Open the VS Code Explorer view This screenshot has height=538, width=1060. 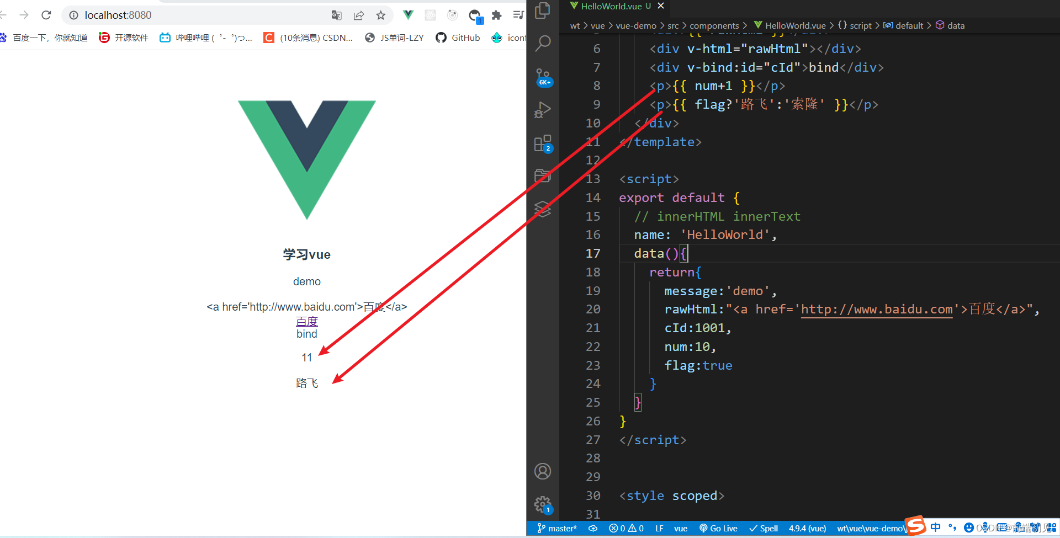pyautogui.click(x=543, y=10)
